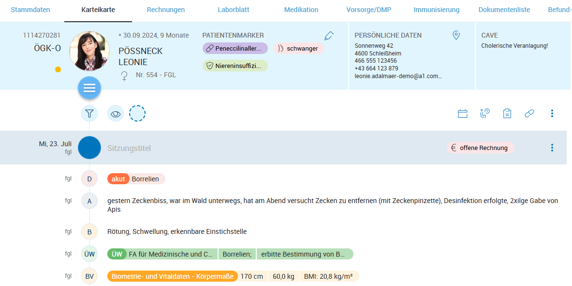
Task: Click the orange status dot under ÖGK-O
Action: pos(58,69)
